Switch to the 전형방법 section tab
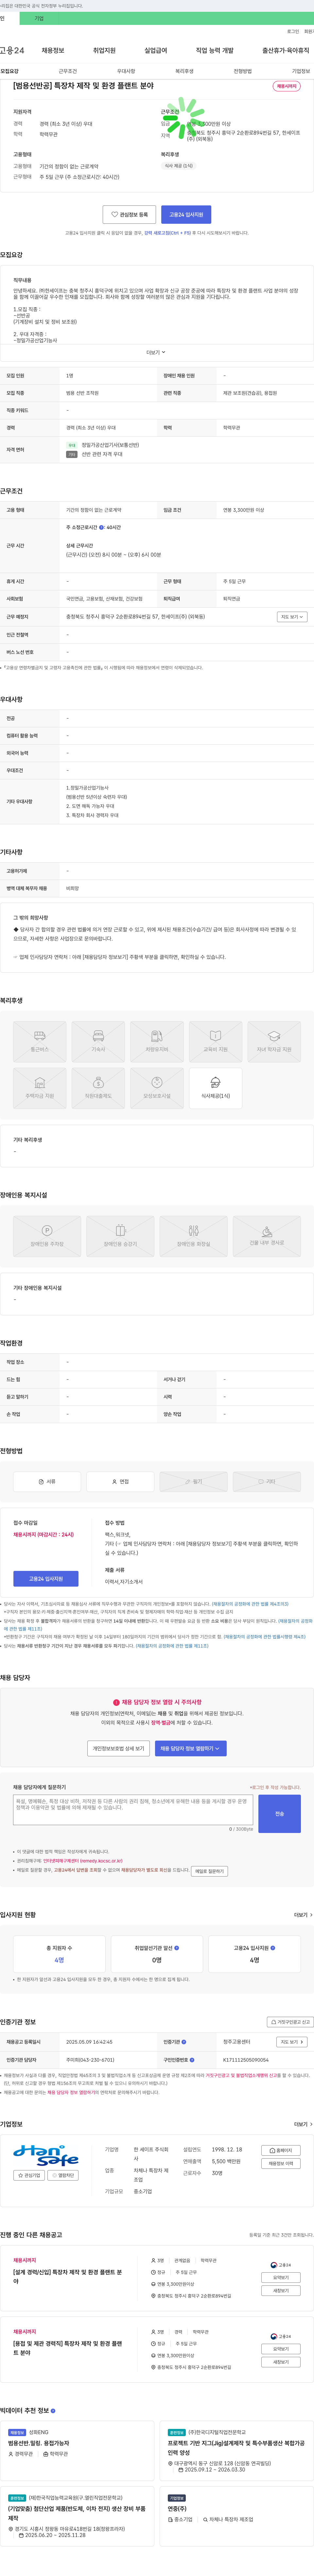Viewport: 314px width, 2576px height. click(x=242, y=71)
